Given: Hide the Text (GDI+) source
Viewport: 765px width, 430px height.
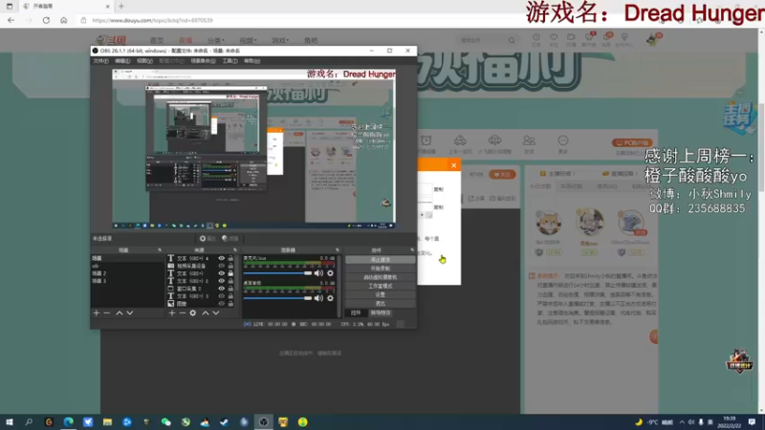Looking at the screenshot, I should [x=222, y=273].
